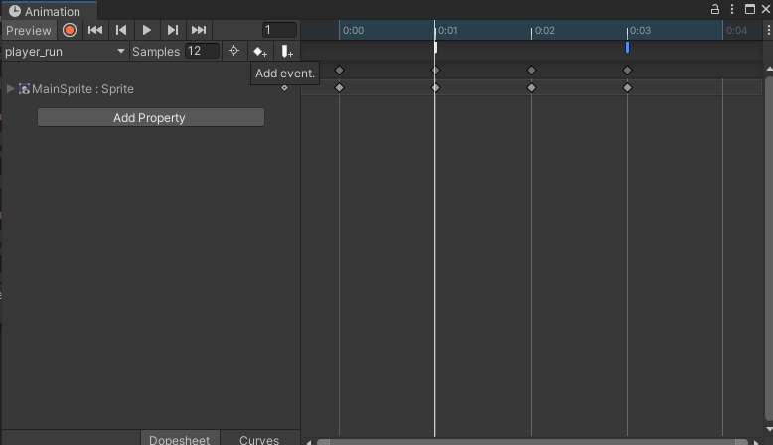This screenshot has height=445, width=773.
Task: Switch to the Curves view
Action: point(259,439)
